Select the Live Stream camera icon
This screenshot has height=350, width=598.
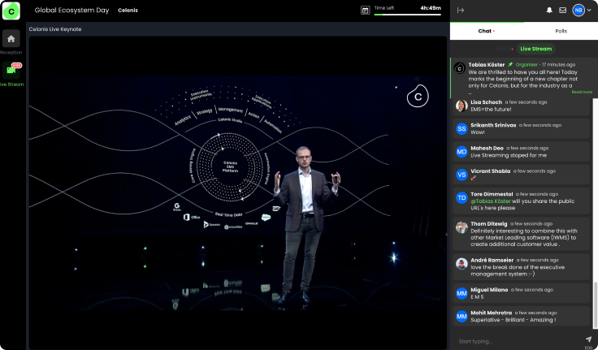(11, 71)
